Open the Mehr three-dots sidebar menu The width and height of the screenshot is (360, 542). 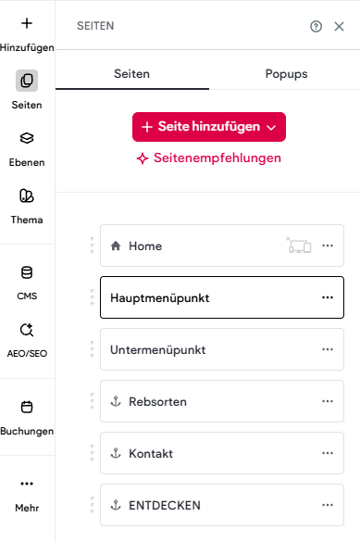click(x=27, y=484)
